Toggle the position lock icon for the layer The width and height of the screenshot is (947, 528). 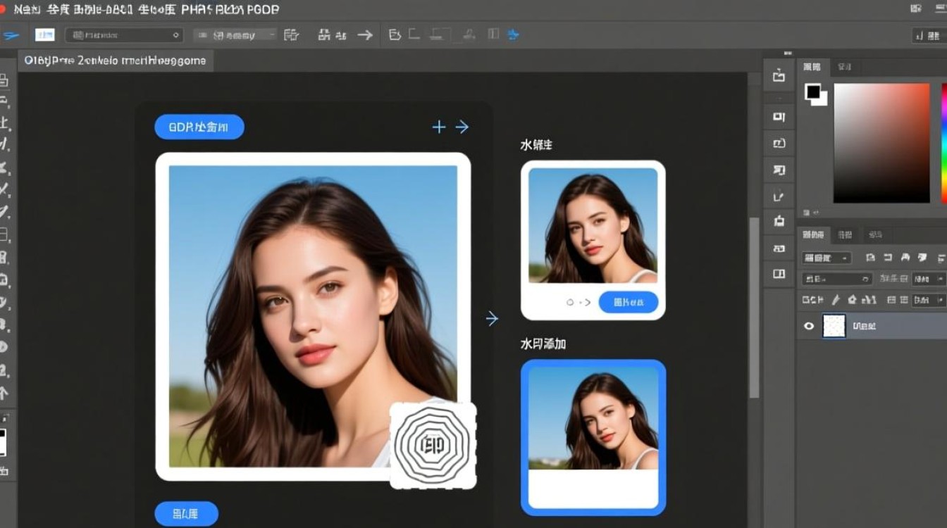click(853, 300)
